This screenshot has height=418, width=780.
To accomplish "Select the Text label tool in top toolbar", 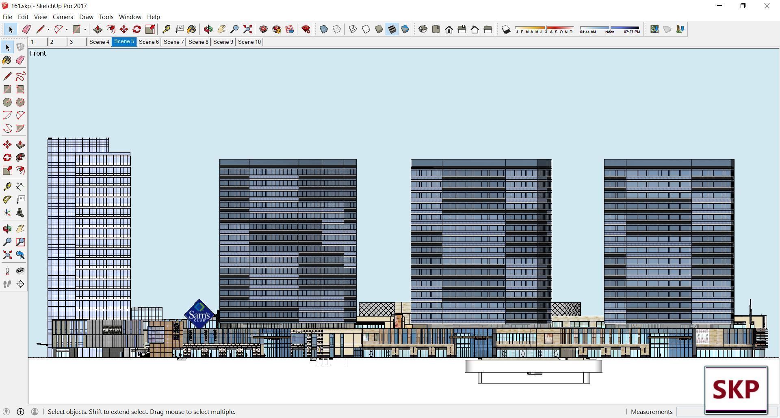I will click(179, 29).
